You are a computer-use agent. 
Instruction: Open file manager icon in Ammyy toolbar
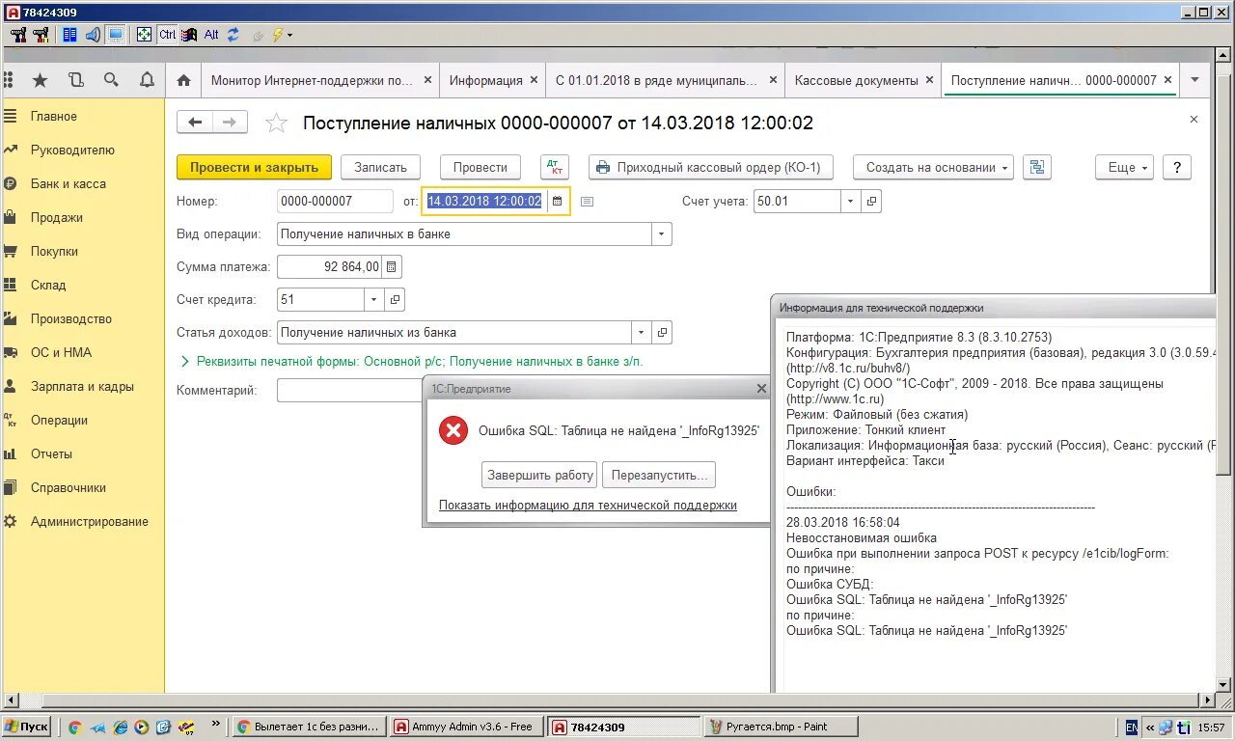point(69,35)
